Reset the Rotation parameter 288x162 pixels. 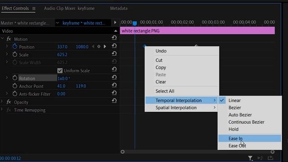tap(114, 77)
